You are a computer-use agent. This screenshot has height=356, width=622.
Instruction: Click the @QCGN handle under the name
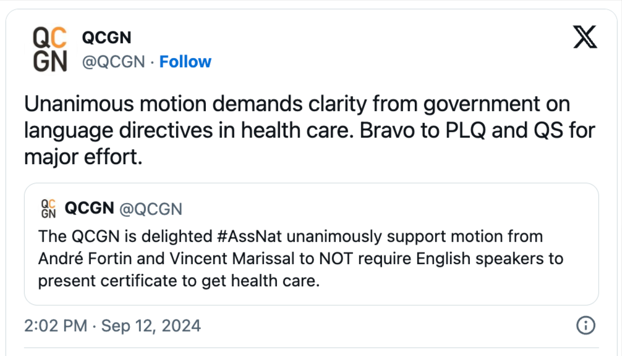tap(113, 62)
